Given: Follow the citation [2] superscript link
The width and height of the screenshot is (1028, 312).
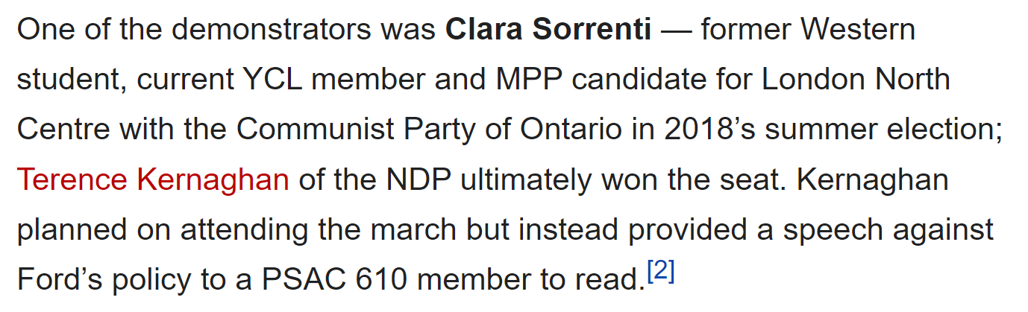Looking at the screenshot, I should tap(661, 273).
